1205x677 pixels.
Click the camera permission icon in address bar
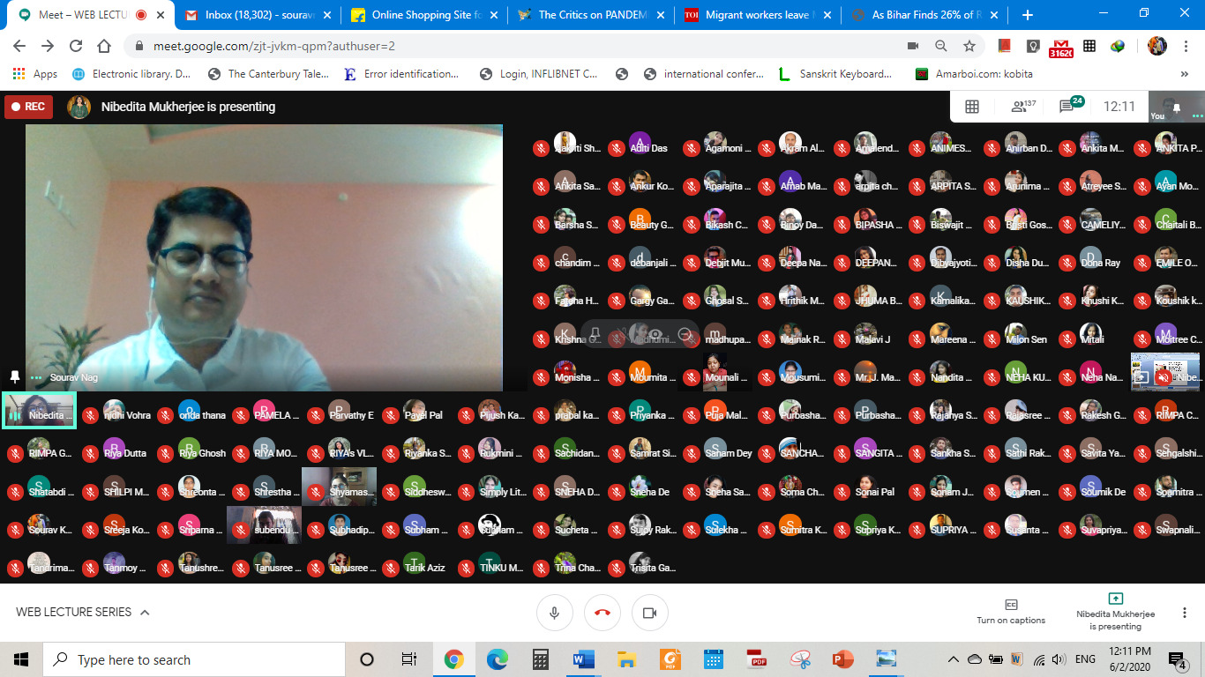click(x=913, y=47)
